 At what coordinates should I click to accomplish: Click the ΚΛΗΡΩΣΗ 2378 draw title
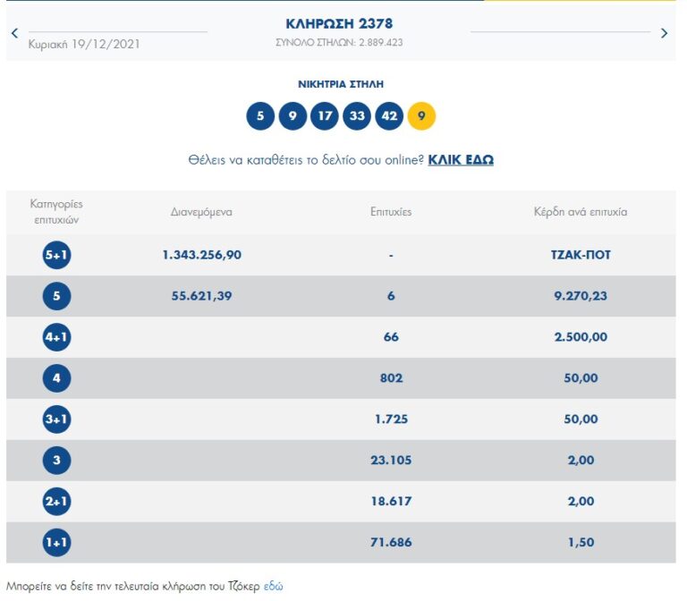point(339,23)
